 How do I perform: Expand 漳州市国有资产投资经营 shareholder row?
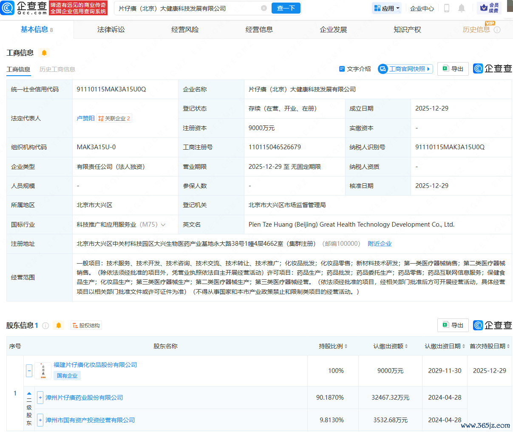[40, 420]
